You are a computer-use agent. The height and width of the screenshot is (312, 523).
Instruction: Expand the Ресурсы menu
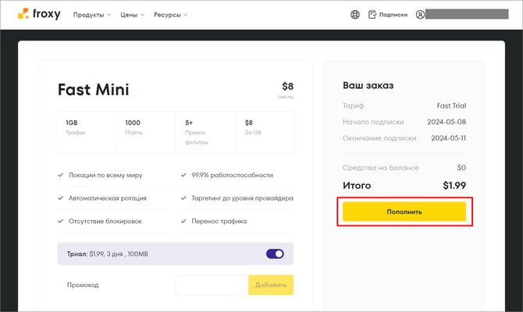[171, 15]
